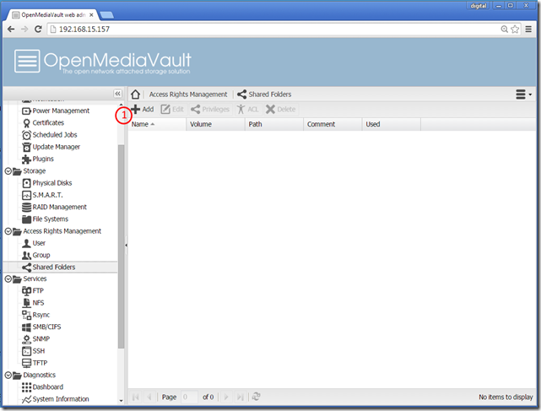Click the zoom magnifier in address bar
Image resolution: width=541 pixels, height=411 pixels.
pos(505,30)
